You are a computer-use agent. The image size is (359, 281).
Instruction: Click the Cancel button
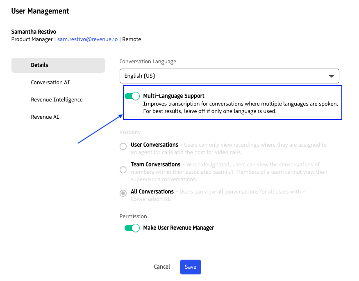click(162, 267)
